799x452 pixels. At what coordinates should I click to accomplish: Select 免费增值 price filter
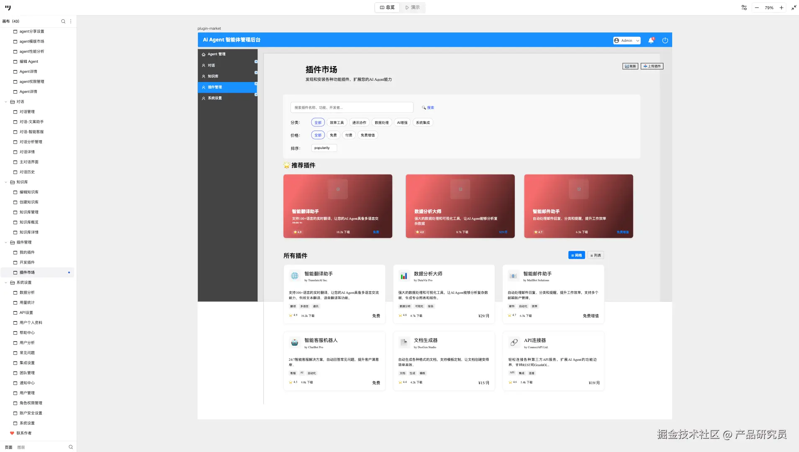coord(368,135)
